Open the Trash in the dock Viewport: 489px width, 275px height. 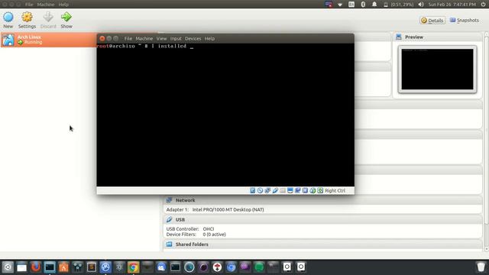[481, 267]
